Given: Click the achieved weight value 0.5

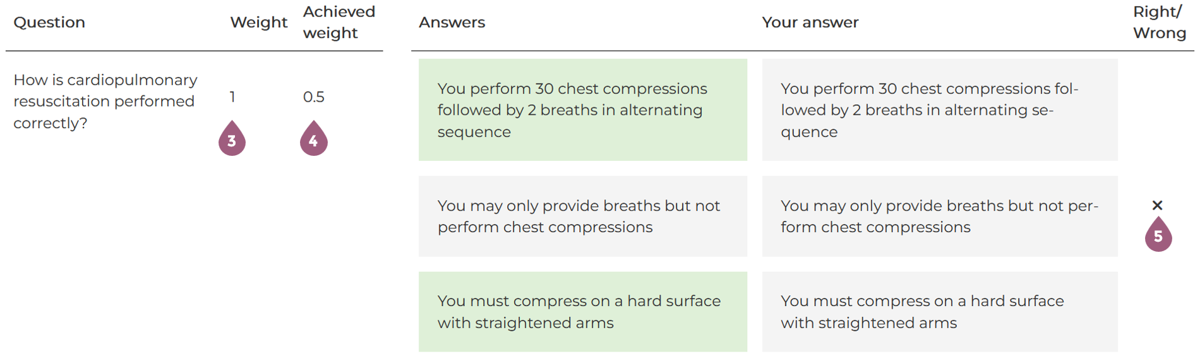Looking at the screenshot, I should 313,97.
